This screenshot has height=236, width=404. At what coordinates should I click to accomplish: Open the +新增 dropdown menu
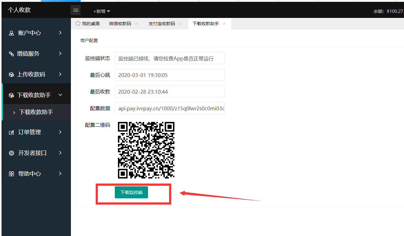pyautogui.click(x=102, y=11)
